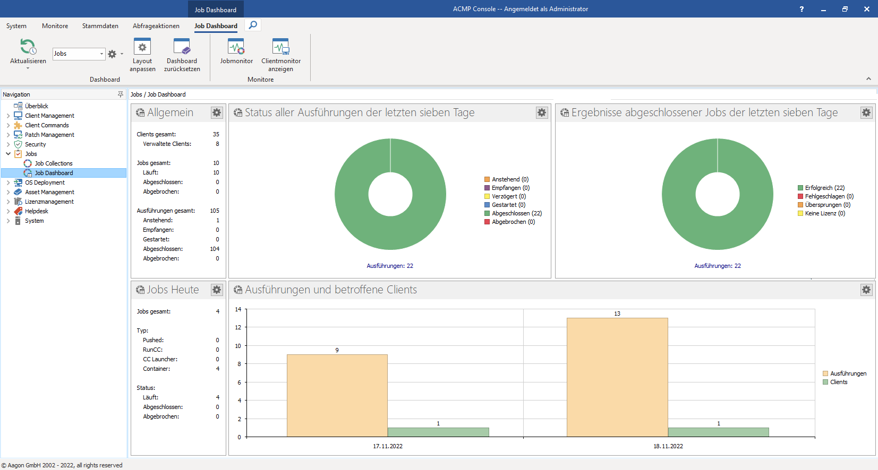Collapse the Jobs tree node
This screenshot has width=878, height=470.
pyautogui.click(x=8, y=154)
